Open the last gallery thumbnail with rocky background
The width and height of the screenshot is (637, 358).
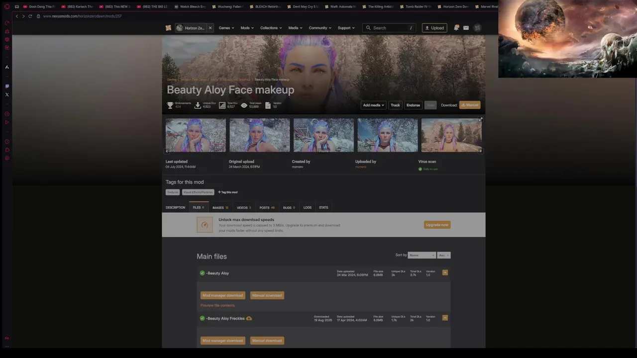tap(451, 135)
